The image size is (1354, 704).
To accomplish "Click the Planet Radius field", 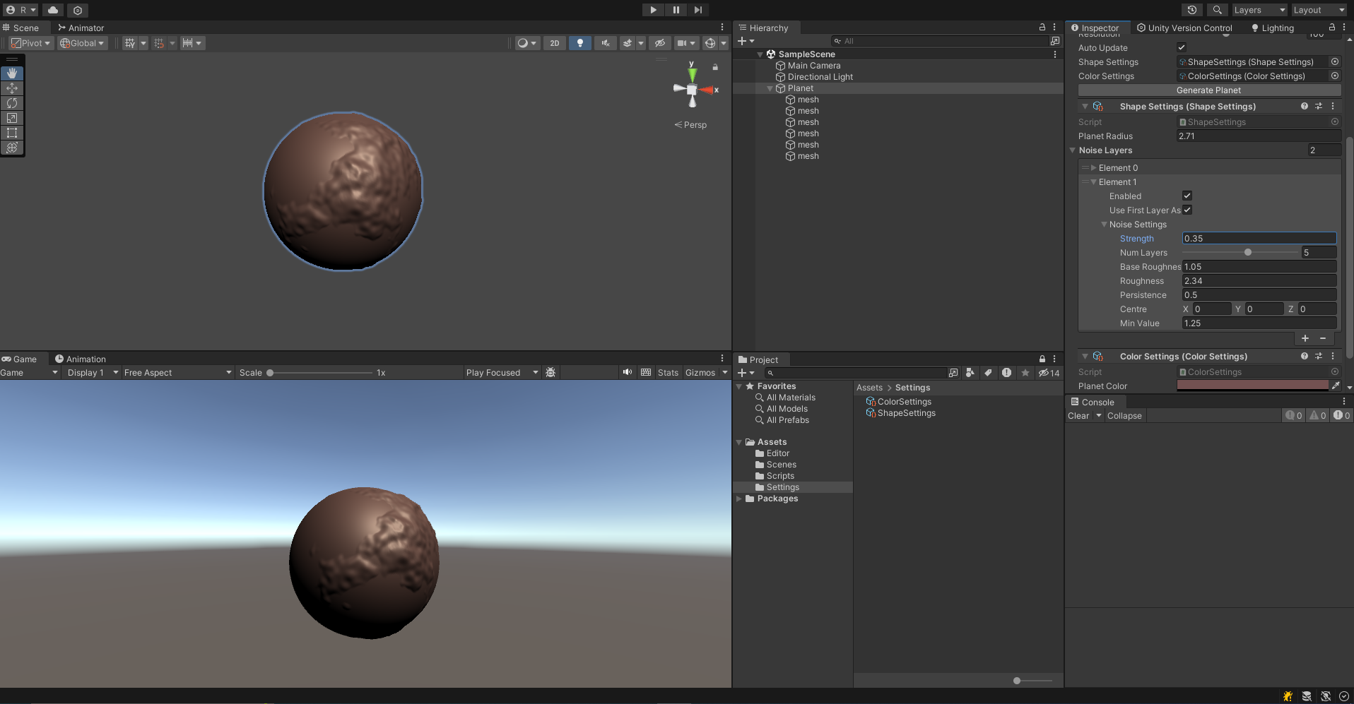I will point(1259,136).
